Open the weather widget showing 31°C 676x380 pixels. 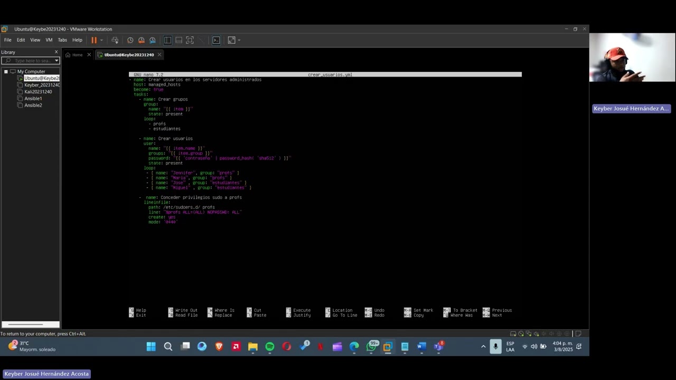tap(32, 346)
